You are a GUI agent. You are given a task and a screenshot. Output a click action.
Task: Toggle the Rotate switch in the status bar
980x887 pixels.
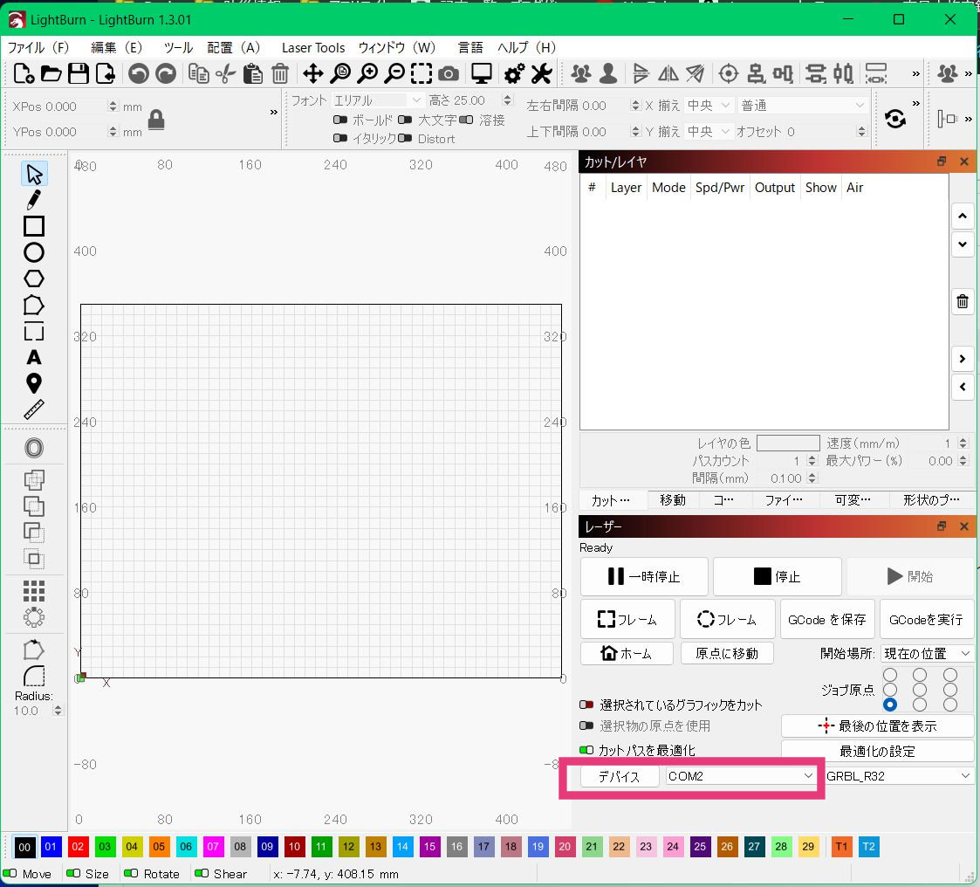pyautogui.click(x=131, y=873)
